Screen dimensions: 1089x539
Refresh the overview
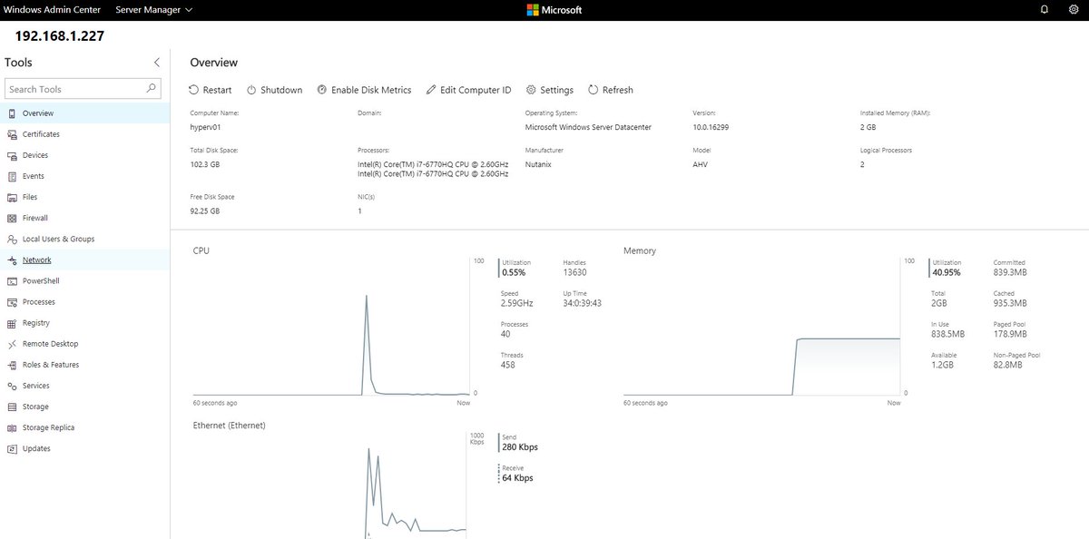point(611,90)
